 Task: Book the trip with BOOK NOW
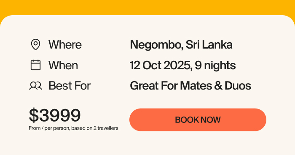click(x=198, y=120)
